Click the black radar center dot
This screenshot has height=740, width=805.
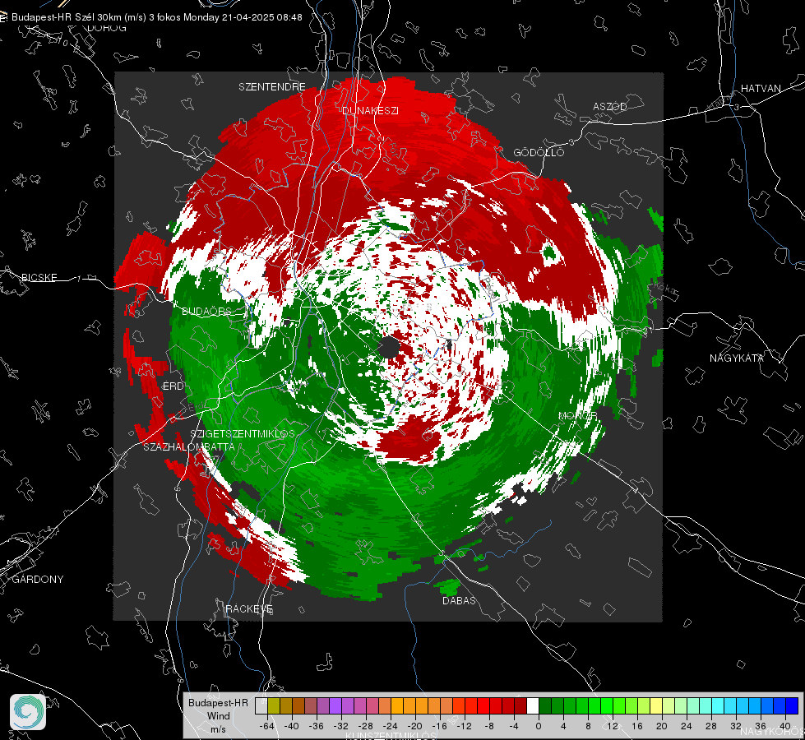pyautogui.click(x=389, y=348)
